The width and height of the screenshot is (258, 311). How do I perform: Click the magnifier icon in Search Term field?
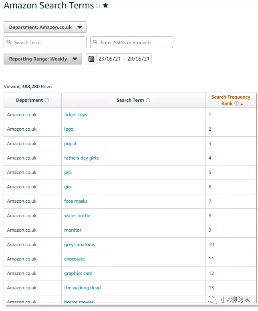pyautogui.click(x=9, y=42)
